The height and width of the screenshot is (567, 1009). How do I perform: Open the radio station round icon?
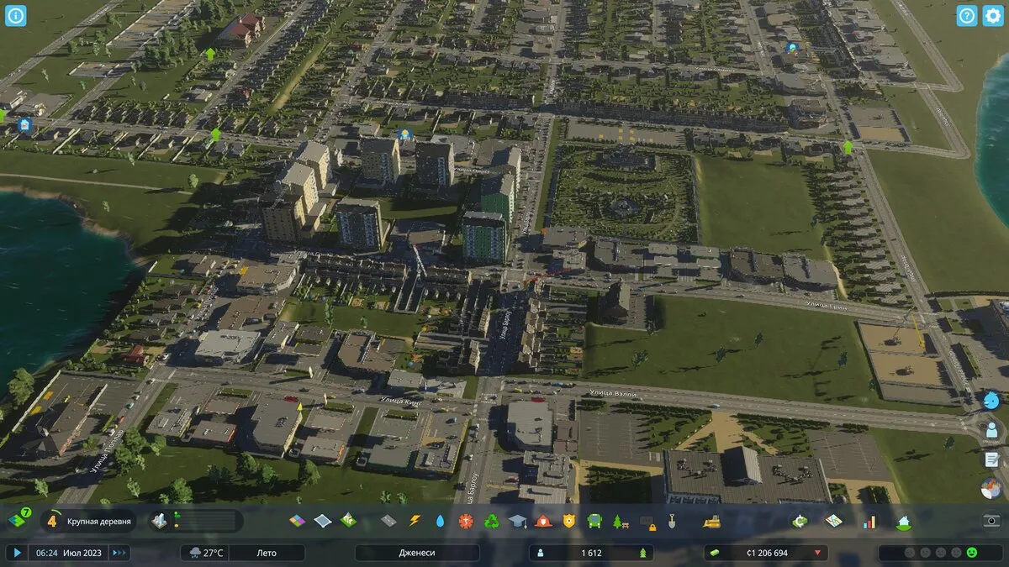(992, 487)
